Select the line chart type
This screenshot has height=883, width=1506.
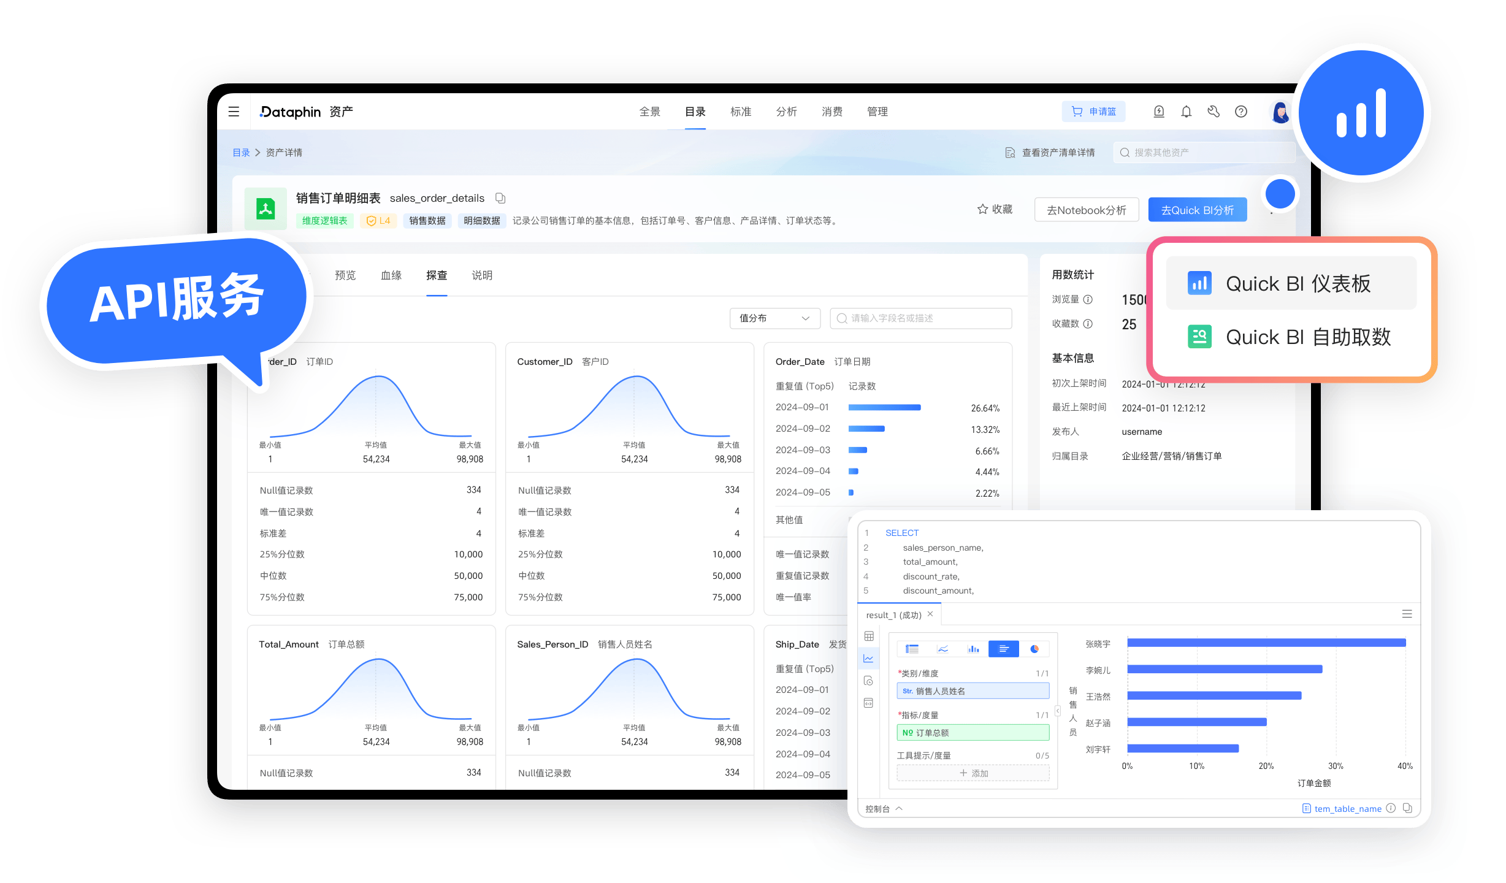[x=943, y=649]
